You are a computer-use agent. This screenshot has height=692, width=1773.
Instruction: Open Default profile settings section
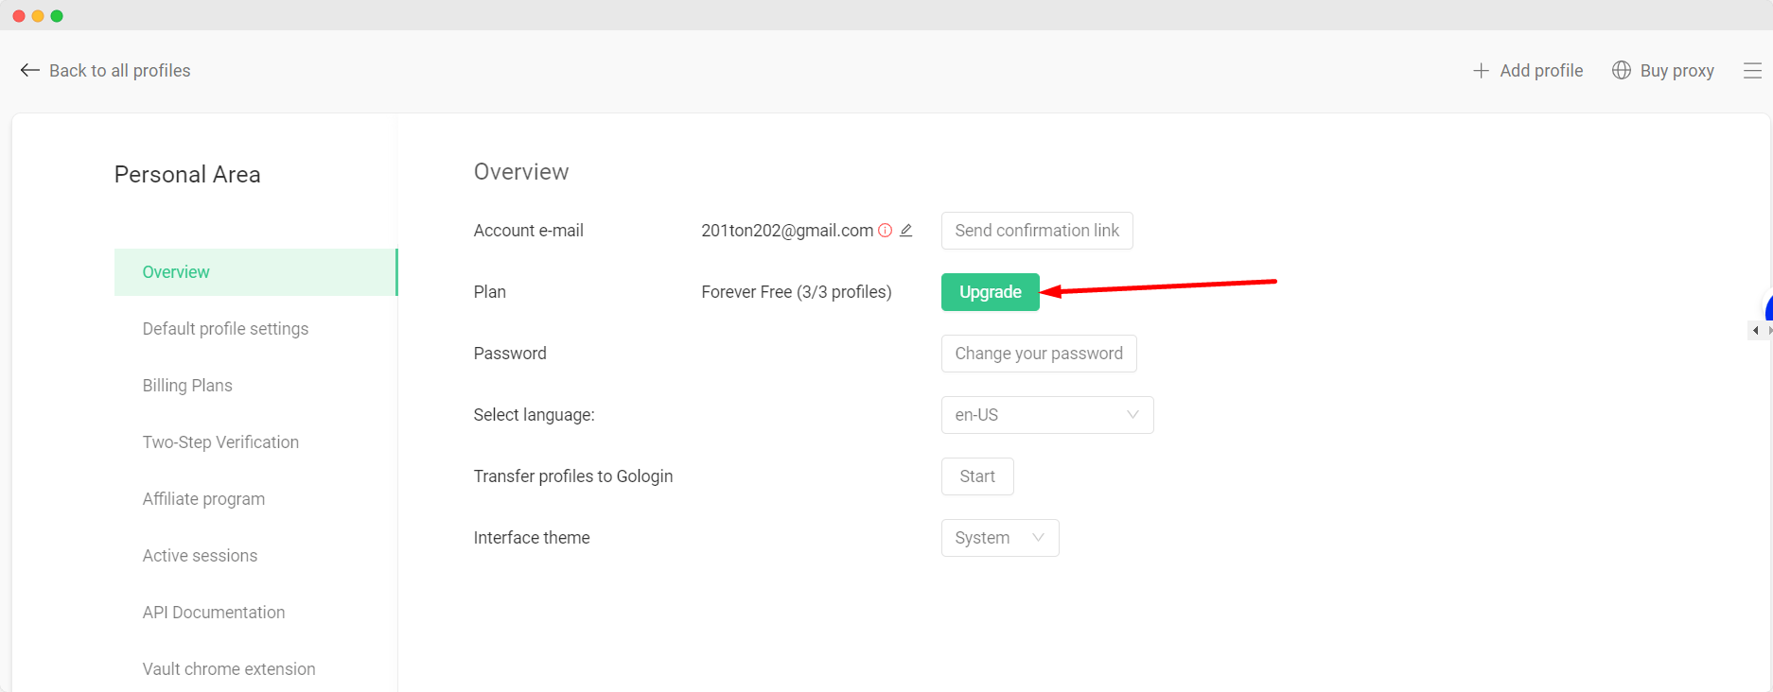tap(225, 329)
